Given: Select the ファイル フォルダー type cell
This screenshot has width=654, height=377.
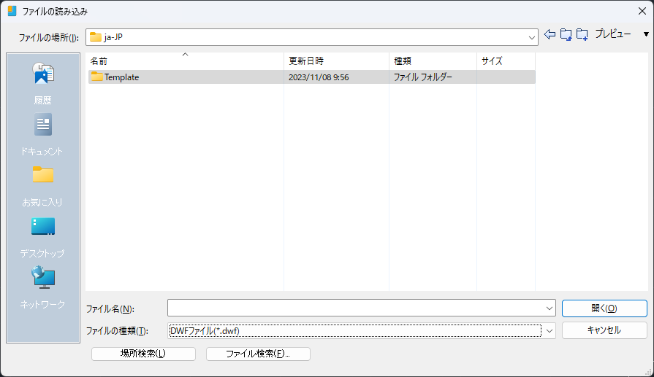Looking at the screenshot, I should pyautogui.click(x=423, y=77).
